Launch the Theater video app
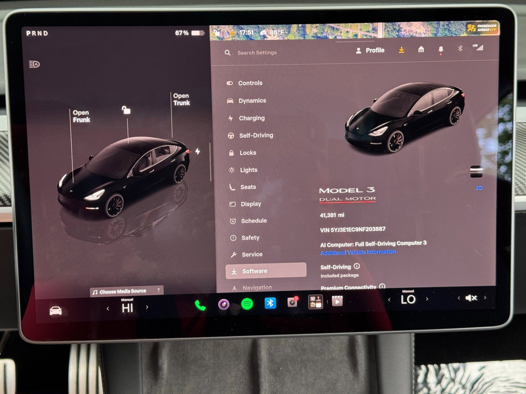 click(x=337, y=301)
